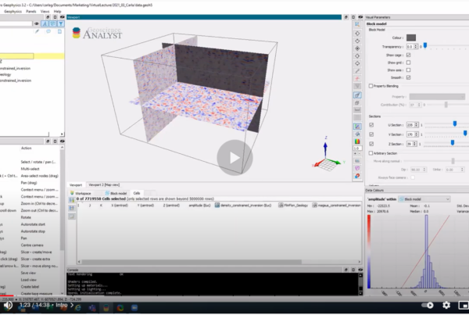Switch to the Block model tab
The image size is (469, 315).
click(115, 192)
